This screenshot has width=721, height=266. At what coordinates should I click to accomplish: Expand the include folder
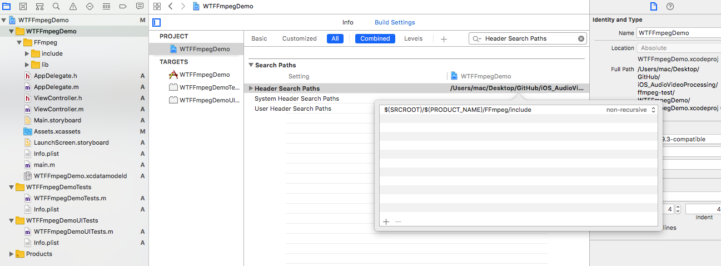[x=27, y=53]
